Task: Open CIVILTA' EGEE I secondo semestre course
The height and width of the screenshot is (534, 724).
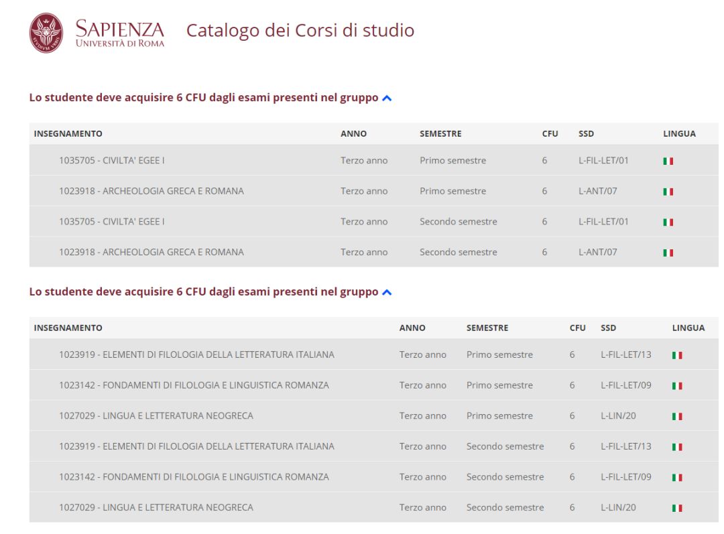Action: click(x=111, y=222)
